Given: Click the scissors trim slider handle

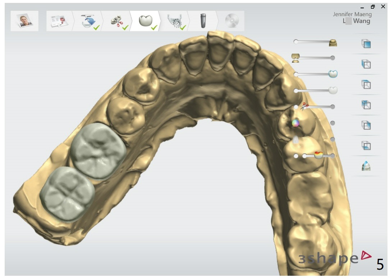Looking at the screenshot, I should click(x=304, y=106).
